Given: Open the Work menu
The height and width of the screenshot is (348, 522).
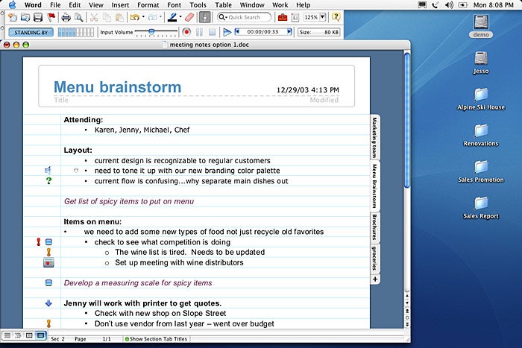Looking at the screenshot, I should click(x=280, y=5).
